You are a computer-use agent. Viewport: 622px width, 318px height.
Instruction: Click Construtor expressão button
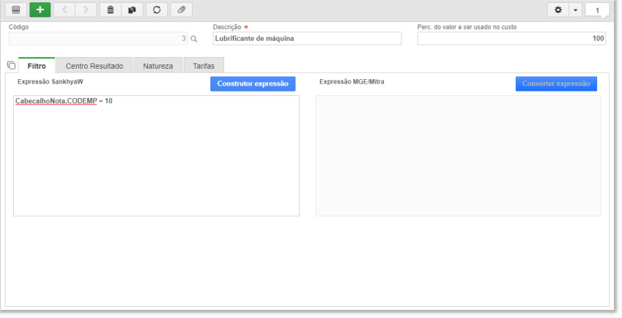point(253,84)
